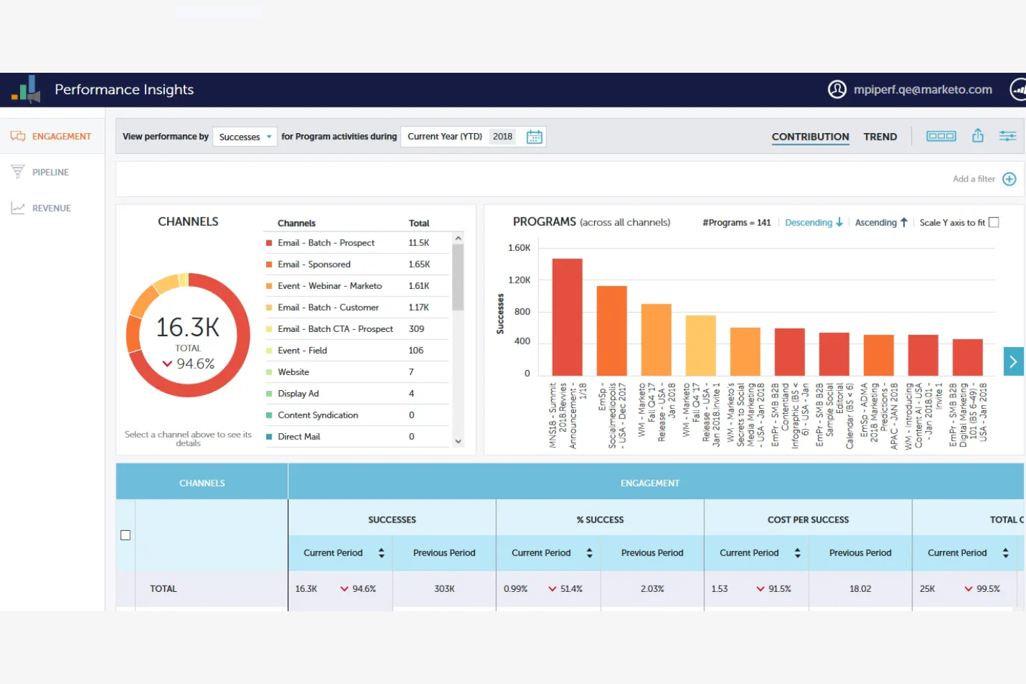The height and width of the screenshot is (684, 1026).
Task: Click the layout view columns icon
Action: click(x=941, y=136)
